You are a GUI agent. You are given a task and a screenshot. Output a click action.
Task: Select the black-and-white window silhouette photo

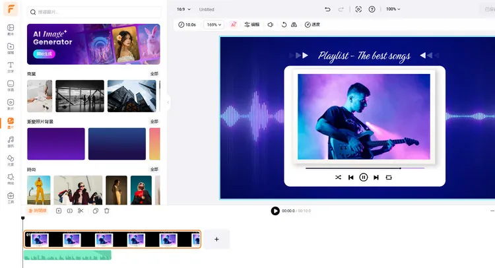(x=80, y=96)
